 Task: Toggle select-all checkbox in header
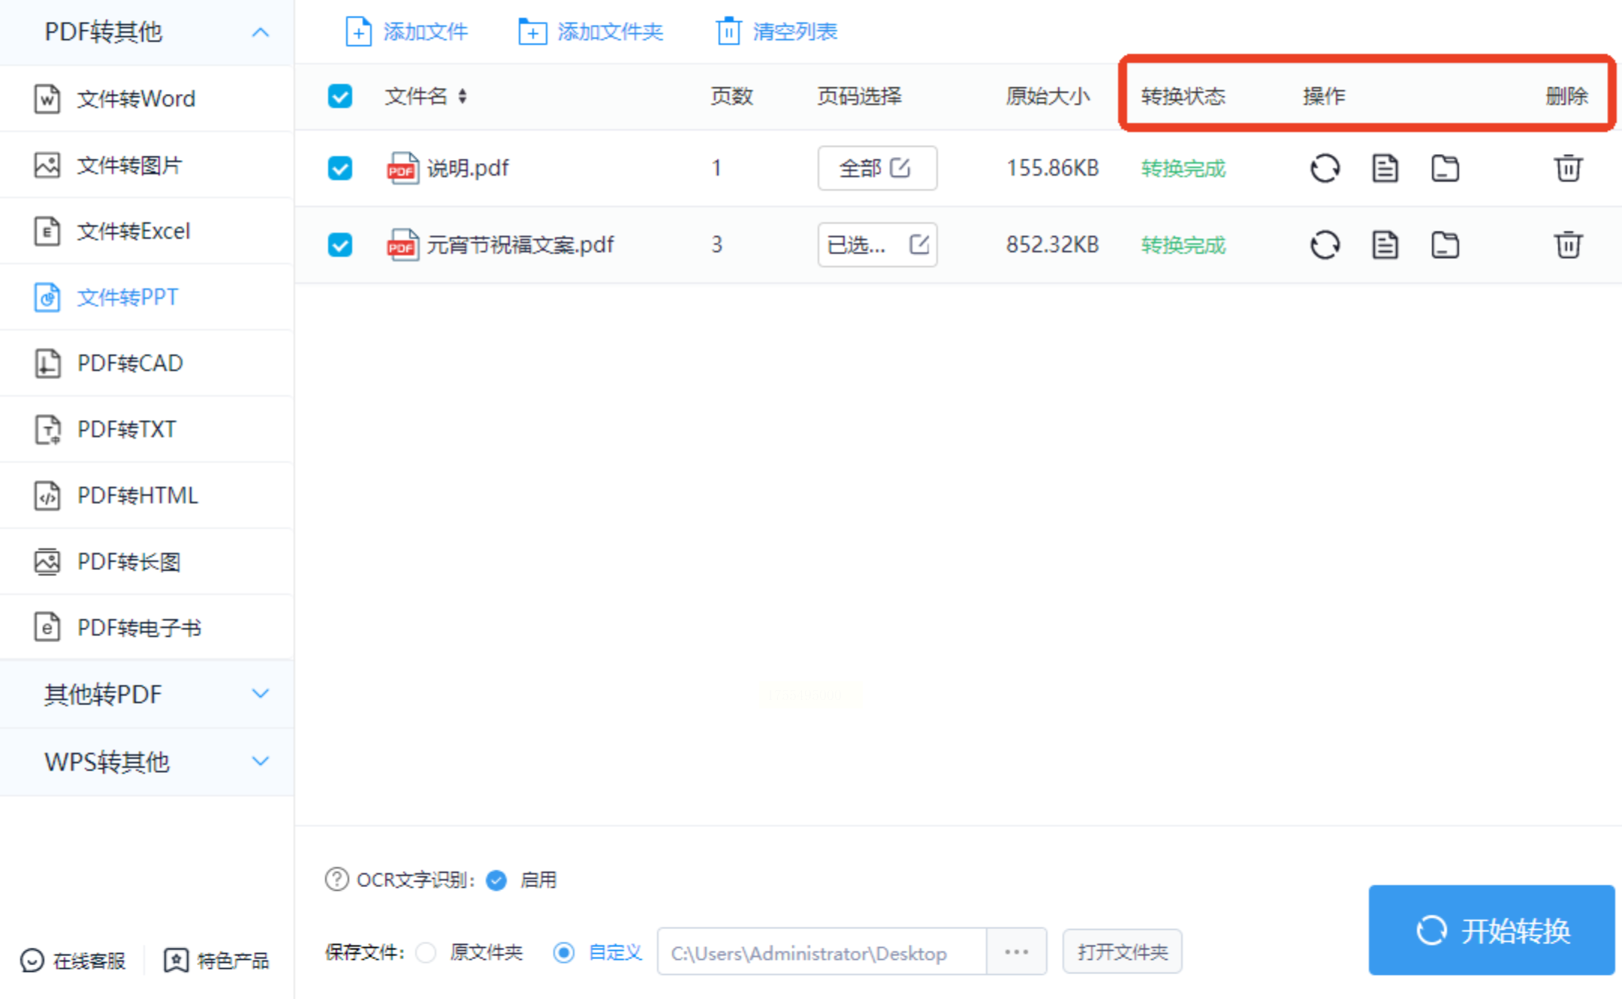click(340, 96)
